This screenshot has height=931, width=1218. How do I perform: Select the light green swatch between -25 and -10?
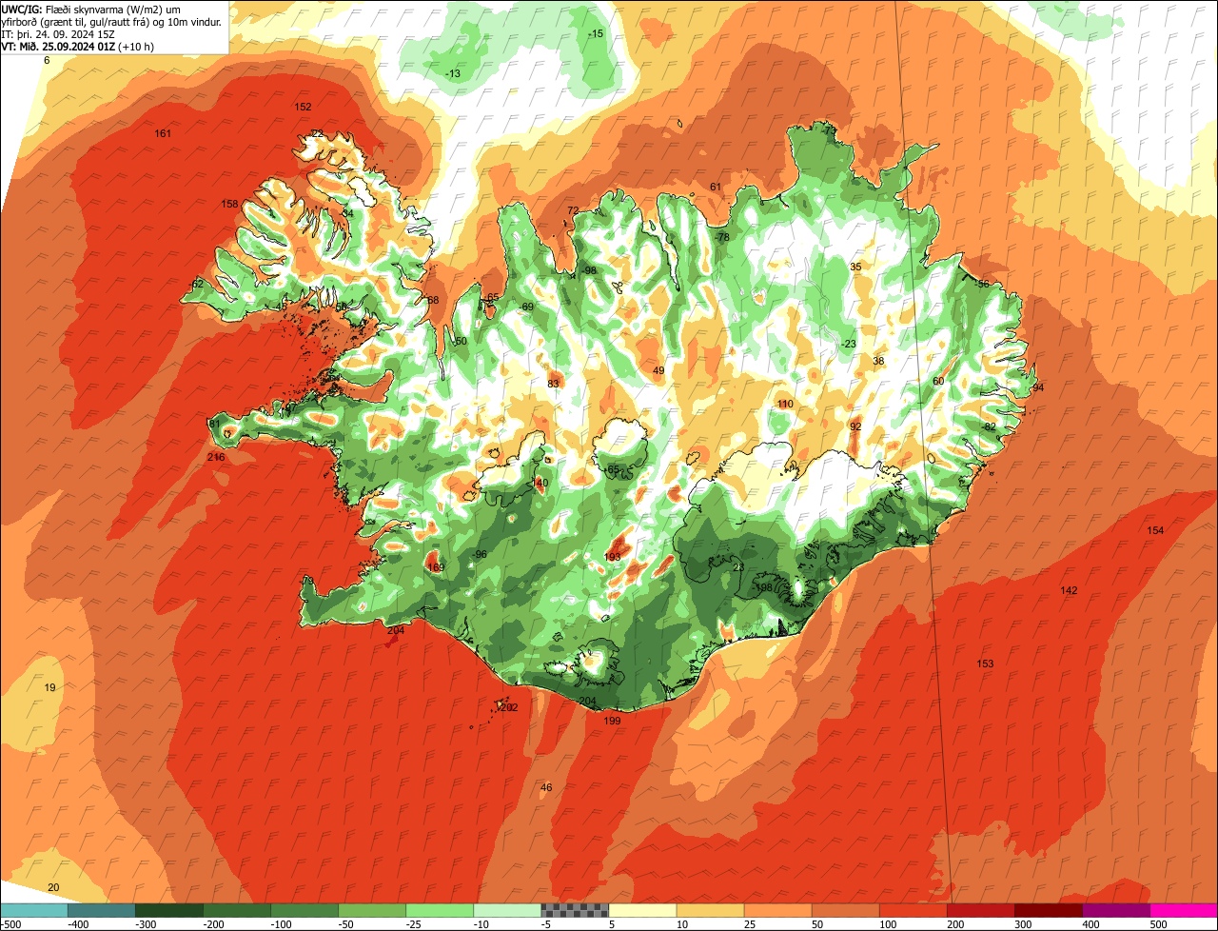click(440, 910)
